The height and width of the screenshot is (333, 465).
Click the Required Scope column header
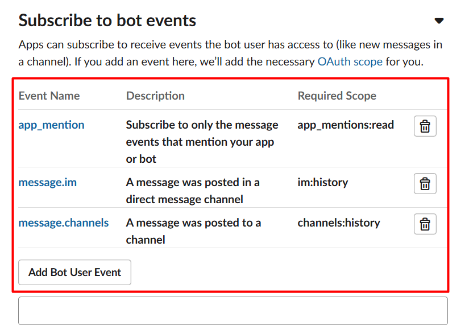tap(337, 96)
